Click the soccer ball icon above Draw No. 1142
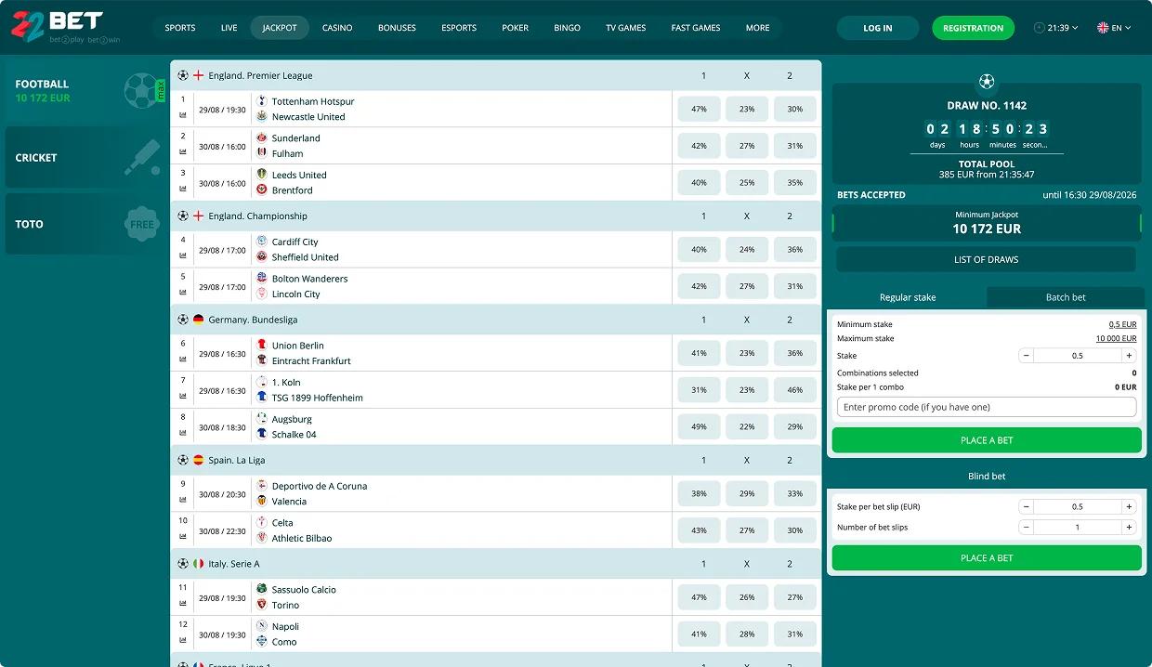 [987, 81]
